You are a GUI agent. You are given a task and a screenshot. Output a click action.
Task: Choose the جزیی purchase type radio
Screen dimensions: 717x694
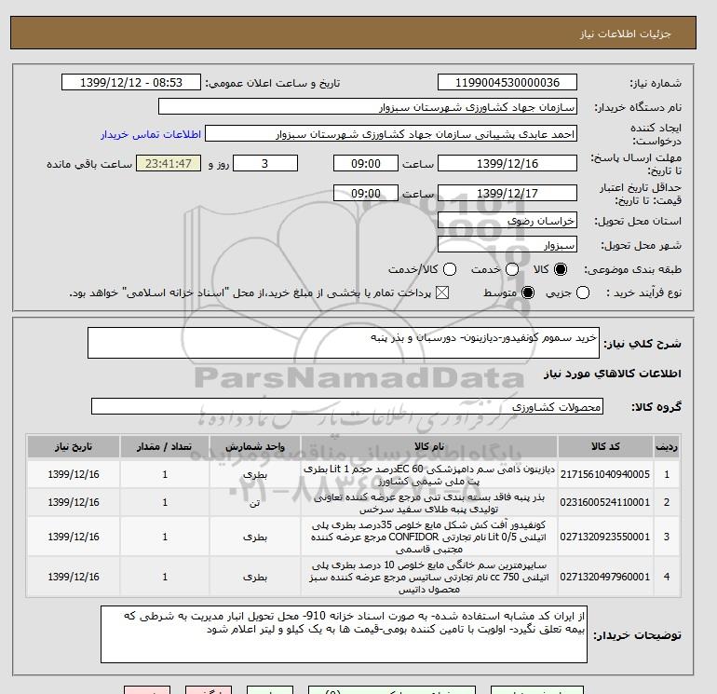583,293
